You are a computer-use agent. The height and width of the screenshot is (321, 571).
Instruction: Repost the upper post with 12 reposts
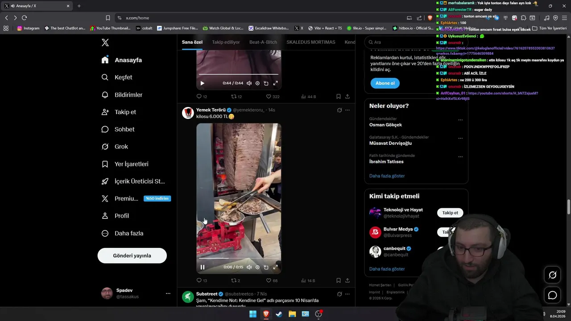236,96
